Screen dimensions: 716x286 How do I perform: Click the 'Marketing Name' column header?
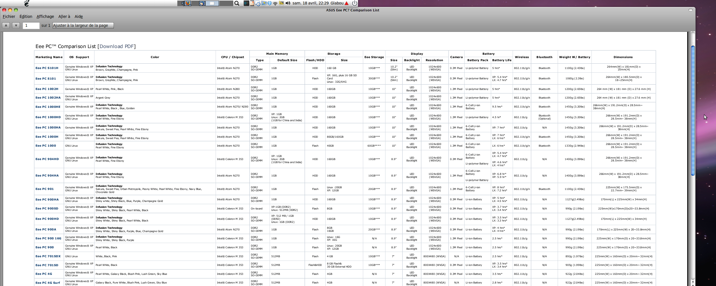[x=49, y=57]
